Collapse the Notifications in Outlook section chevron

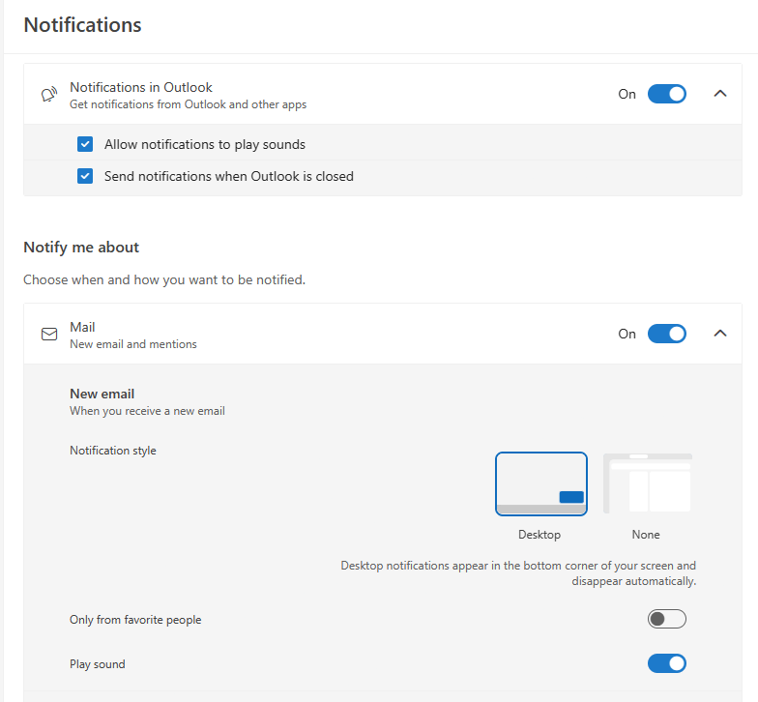coord(719,93)
